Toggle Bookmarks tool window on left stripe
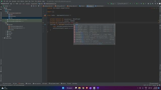Image resolution: width=161 pixels, height=90 pixels. tap(1, 69)
